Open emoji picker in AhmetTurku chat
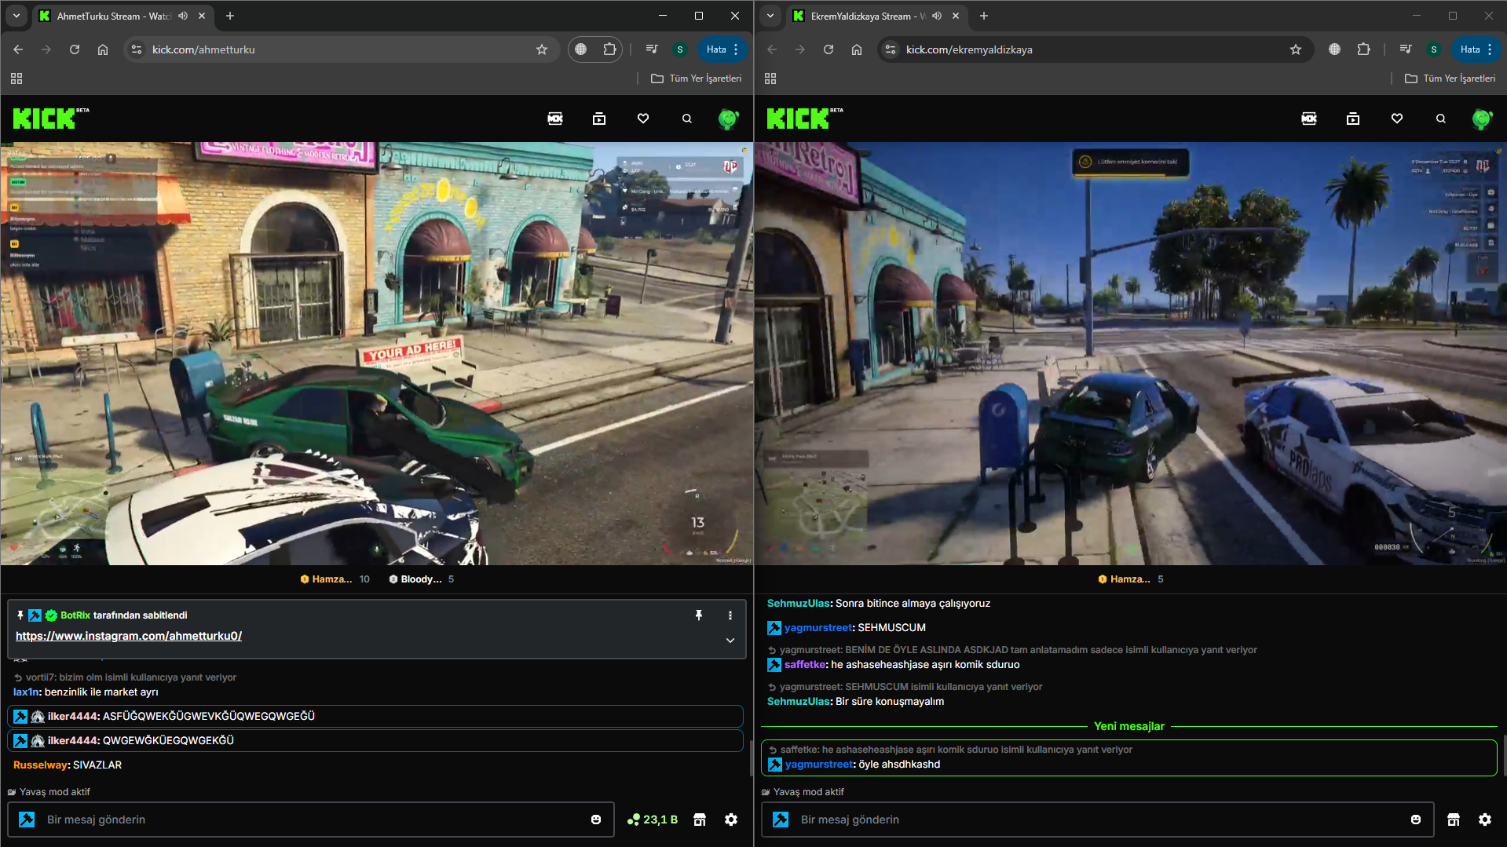 coord(596,820)
